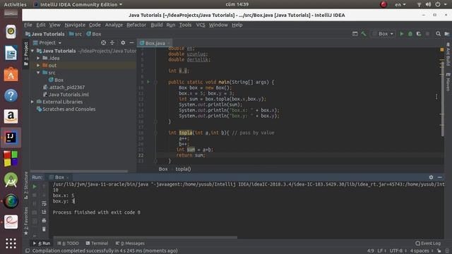Show Applications grid in dock
Viewport: 452px width, 254px height.
coord(11,243)
